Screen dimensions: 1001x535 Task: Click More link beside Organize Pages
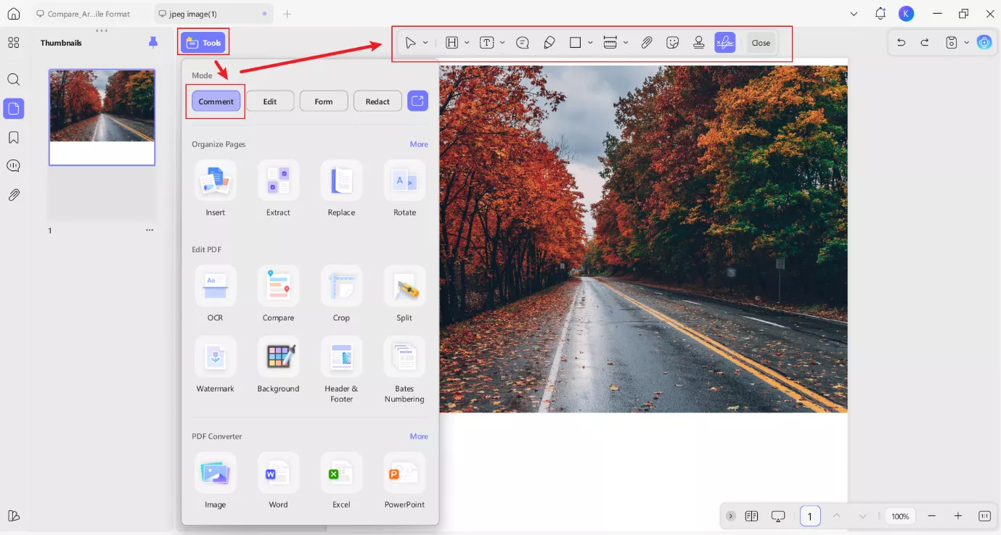[419, 144]
